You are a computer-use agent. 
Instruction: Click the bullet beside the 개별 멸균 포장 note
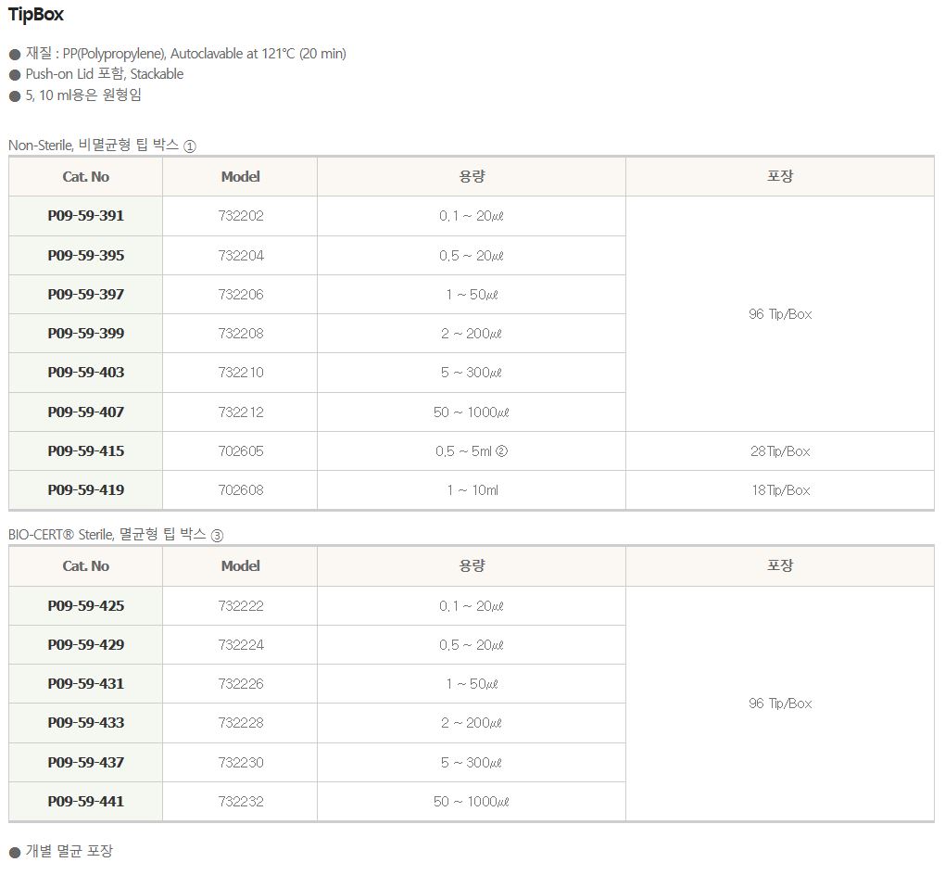click(x=14, y=852)
